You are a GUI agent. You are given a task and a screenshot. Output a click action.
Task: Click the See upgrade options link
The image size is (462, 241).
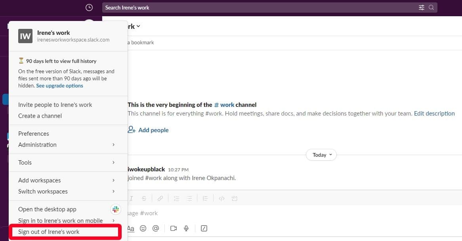tap(59, 85)
